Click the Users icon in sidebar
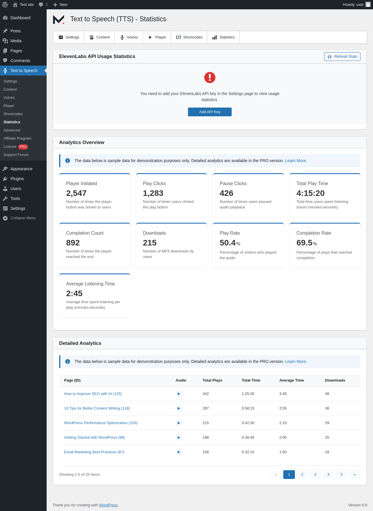The width and height of the screenshot is (373, 511). click(x=5, y=189)
